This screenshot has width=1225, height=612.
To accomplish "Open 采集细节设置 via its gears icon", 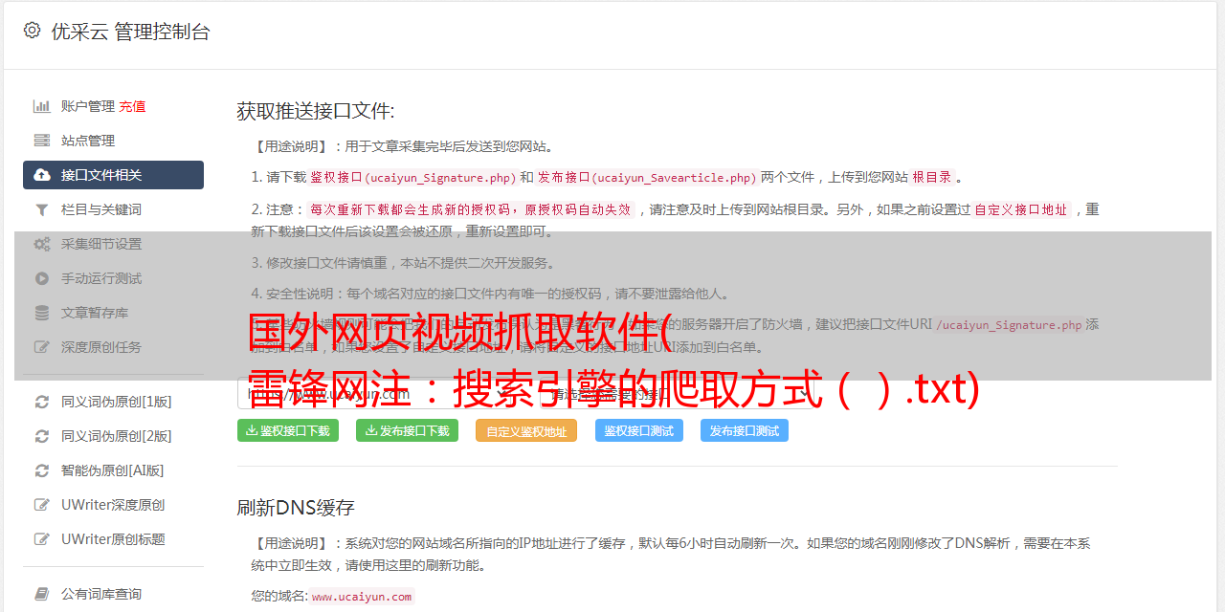I will pyautogui.click(x=42, y=244).
